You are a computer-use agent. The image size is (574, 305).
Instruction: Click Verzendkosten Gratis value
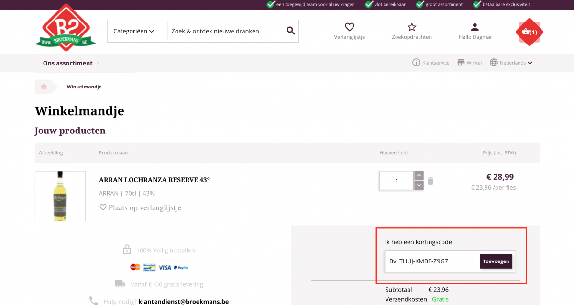pyautogui.click(x=441, y=300)
